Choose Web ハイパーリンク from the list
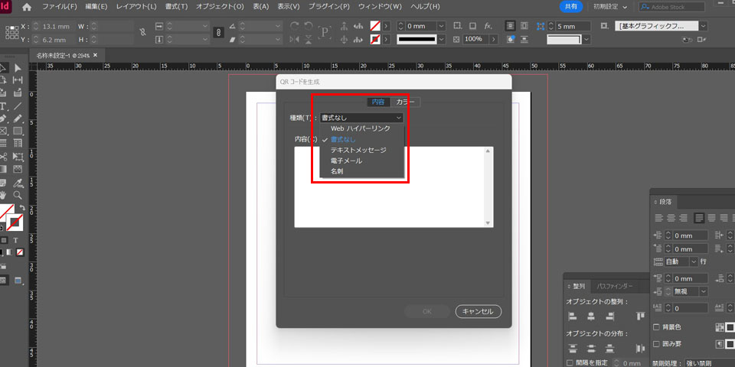 pos(360,128)
